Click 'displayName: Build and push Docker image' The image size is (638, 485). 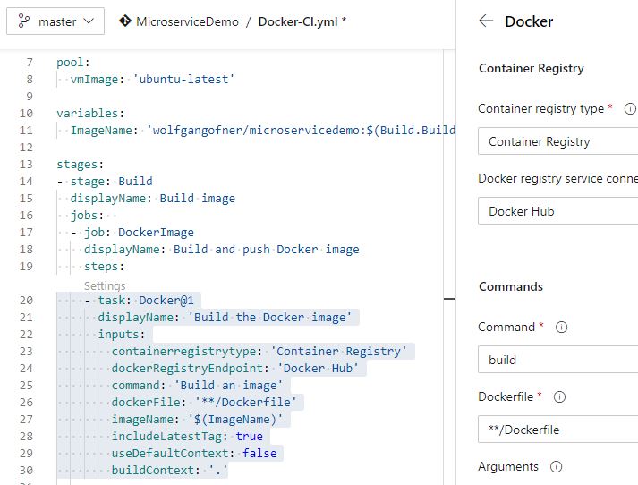coord(222,249)
